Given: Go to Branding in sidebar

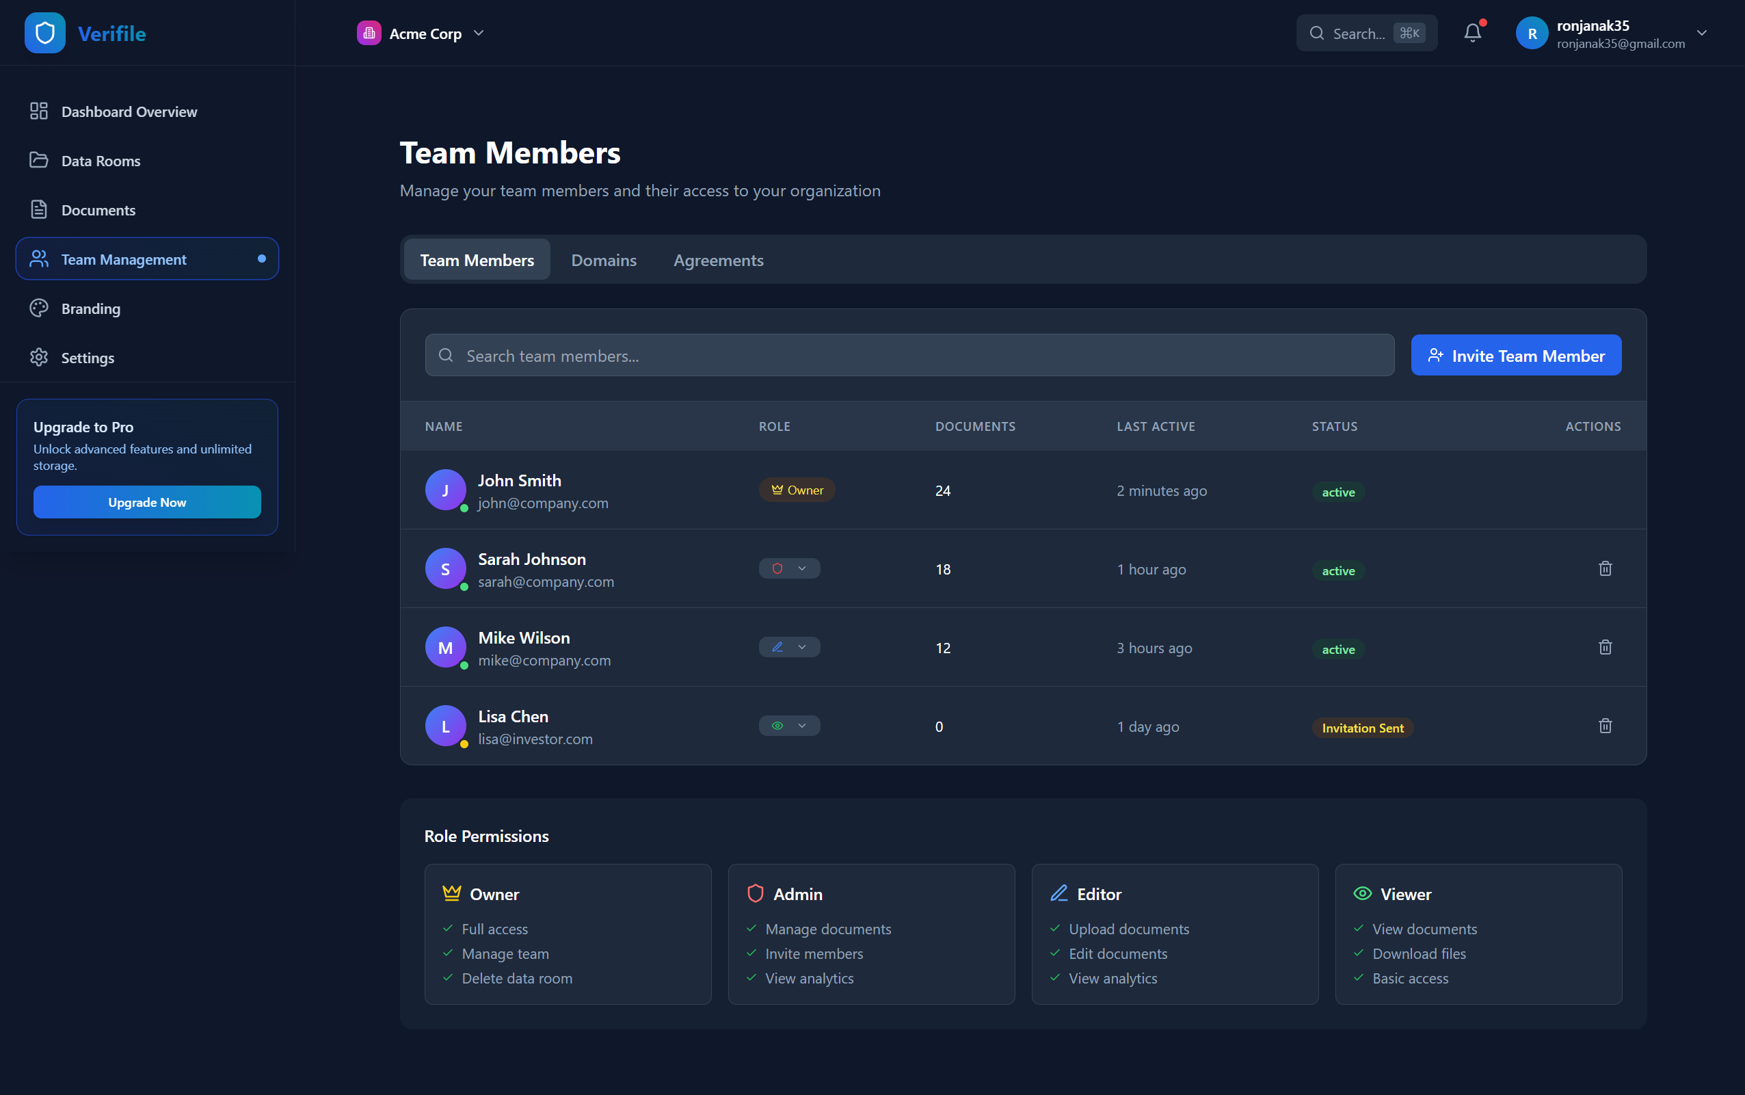Looking at the screenshot, I should (x=90, y=308).
